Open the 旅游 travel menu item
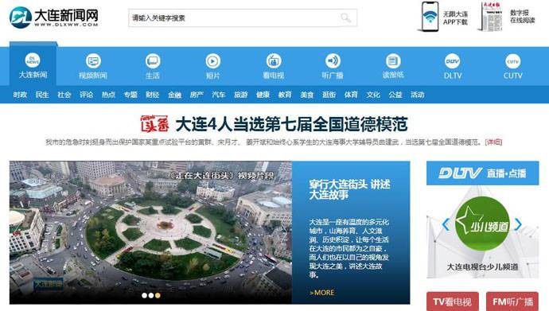 coord(240,95)
